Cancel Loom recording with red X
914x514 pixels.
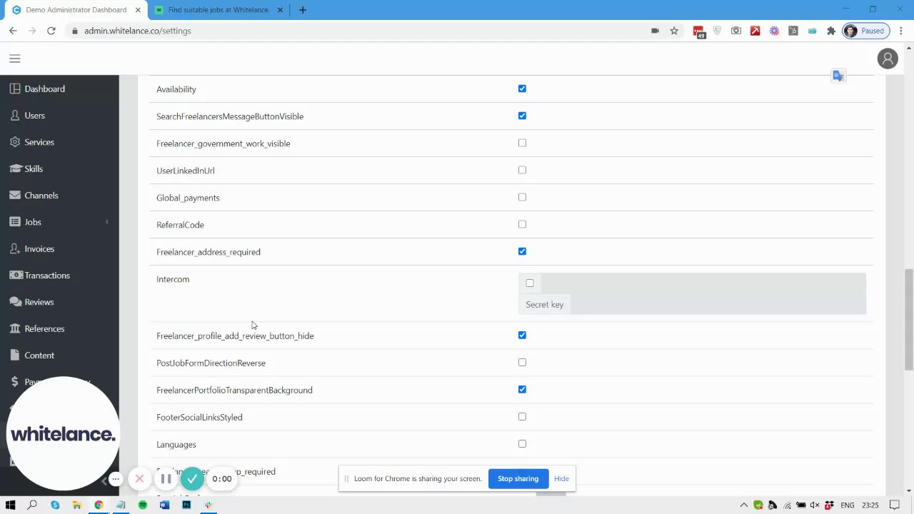click(x=140, y=478)
